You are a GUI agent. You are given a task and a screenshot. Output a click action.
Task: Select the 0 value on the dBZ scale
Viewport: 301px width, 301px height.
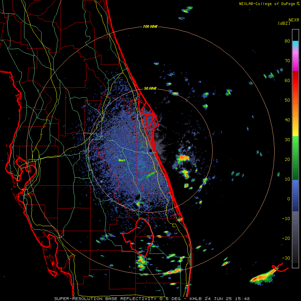coord(289,199)
